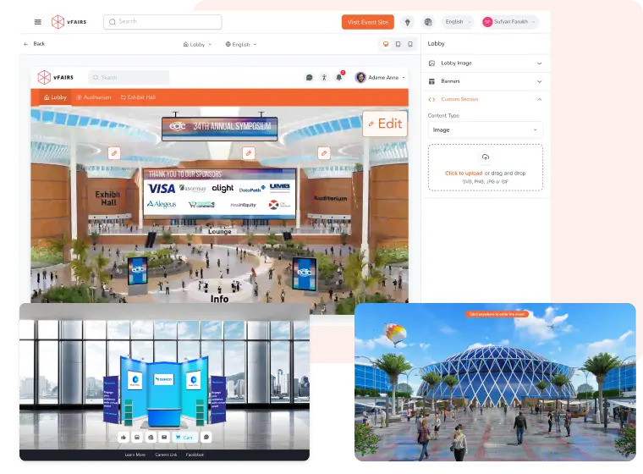Expand the Banners section chevron
Screen dimensions: 643x474
(x=539, y=81)
